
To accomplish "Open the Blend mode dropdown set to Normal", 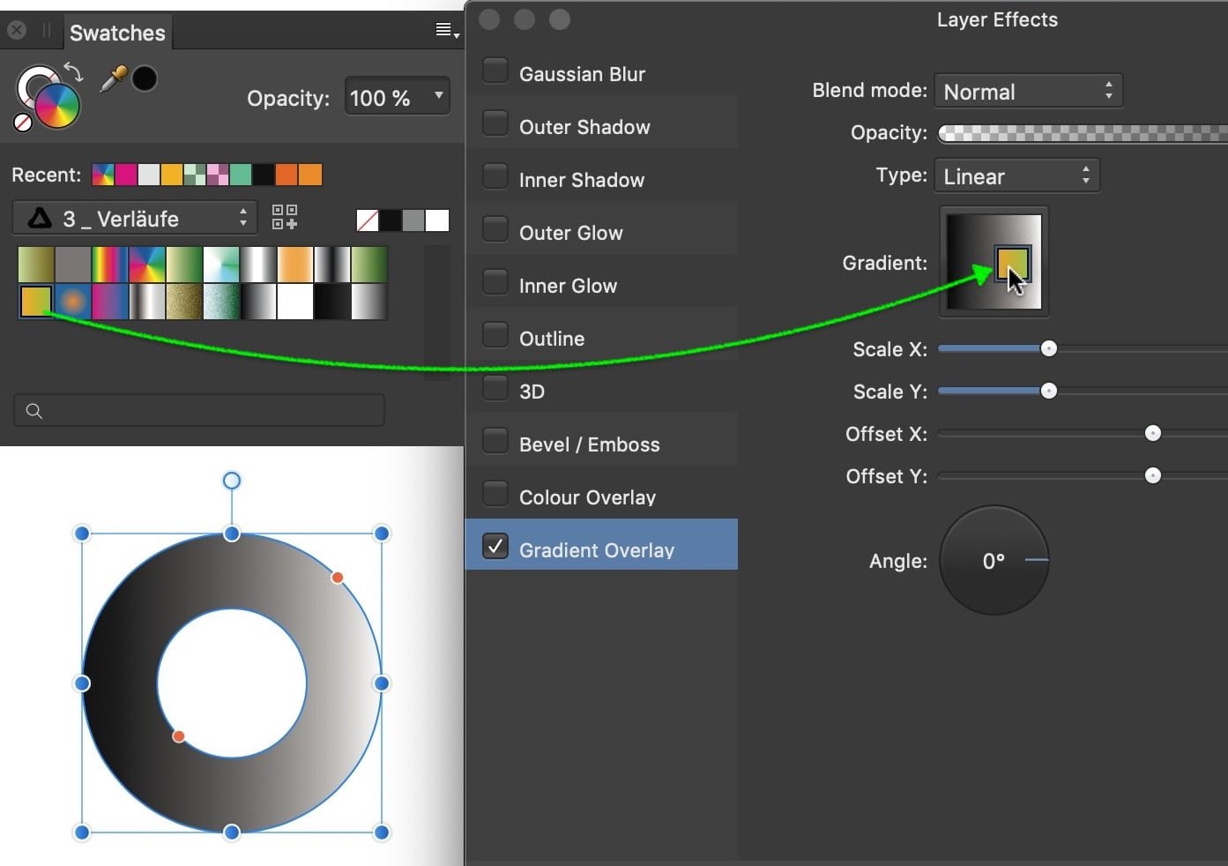I will (1028, 90).
